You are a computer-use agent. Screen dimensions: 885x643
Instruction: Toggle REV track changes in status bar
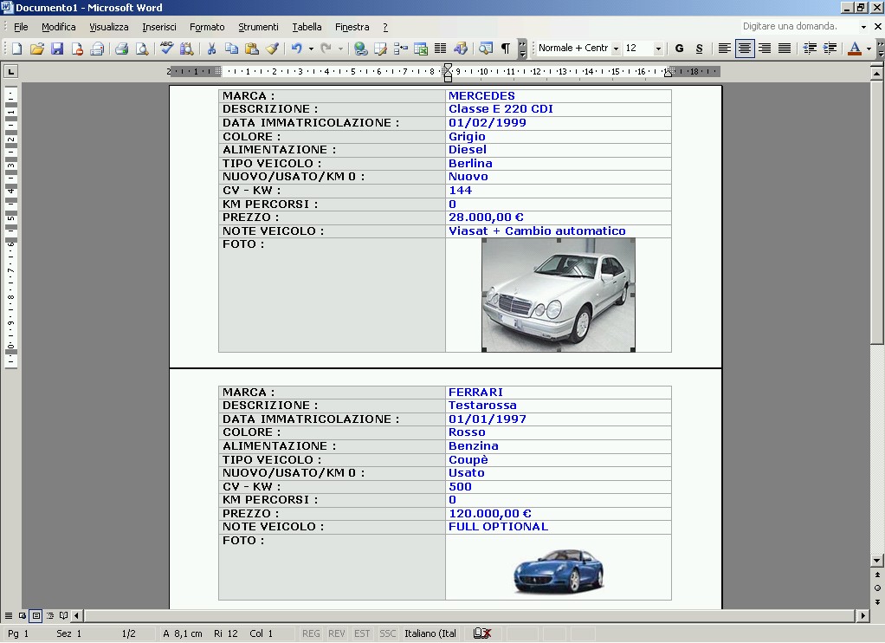click(x=336, y=633)
